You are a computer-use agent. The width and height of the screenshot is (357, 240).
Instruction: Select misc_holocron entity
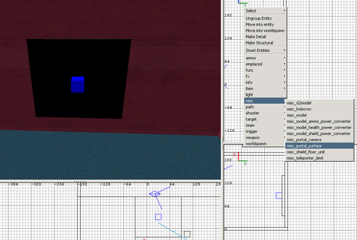coord(319,109)
